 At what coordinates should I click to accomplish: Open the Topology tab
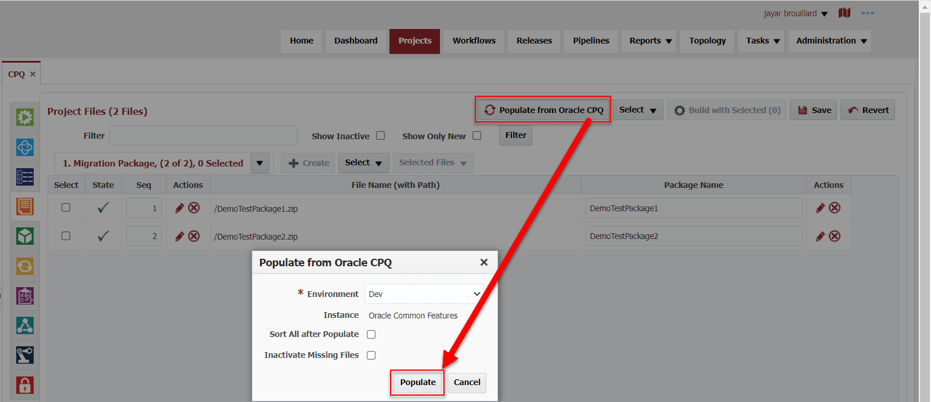point(708,41)
